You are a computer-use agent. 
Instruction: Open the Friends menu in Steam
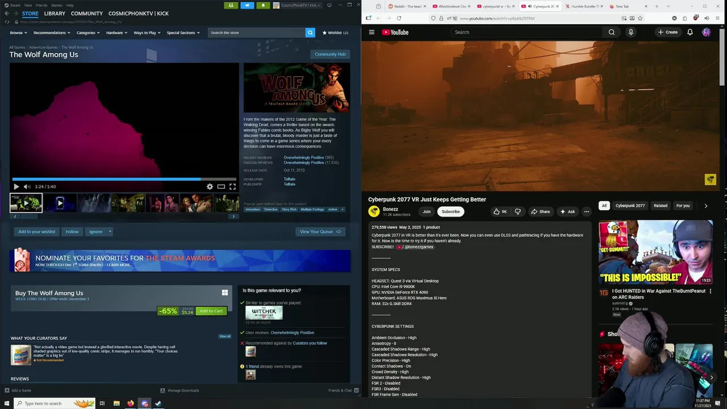click(41, 5)
